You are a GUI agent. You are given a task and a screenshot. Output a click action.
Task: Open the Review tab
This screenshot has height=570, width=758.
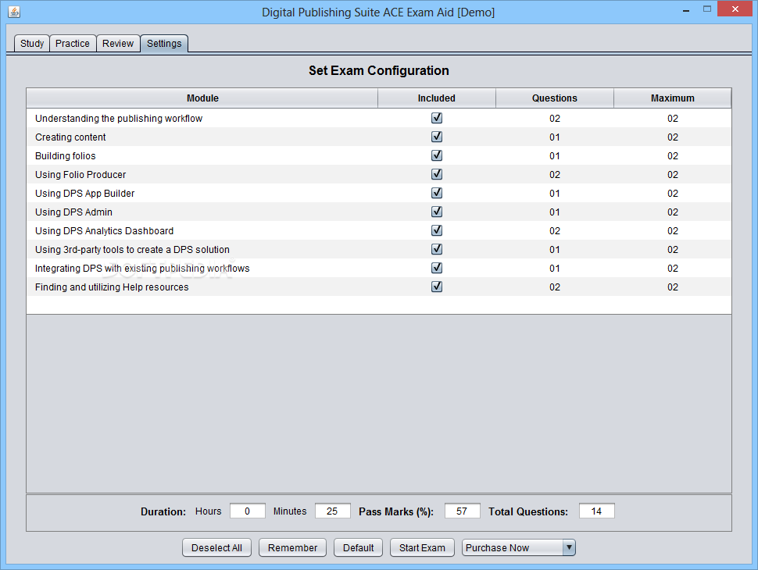click(x=118, y=44)
